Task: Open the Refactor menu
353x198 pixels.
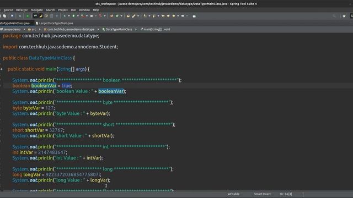Action: (22, 10)
